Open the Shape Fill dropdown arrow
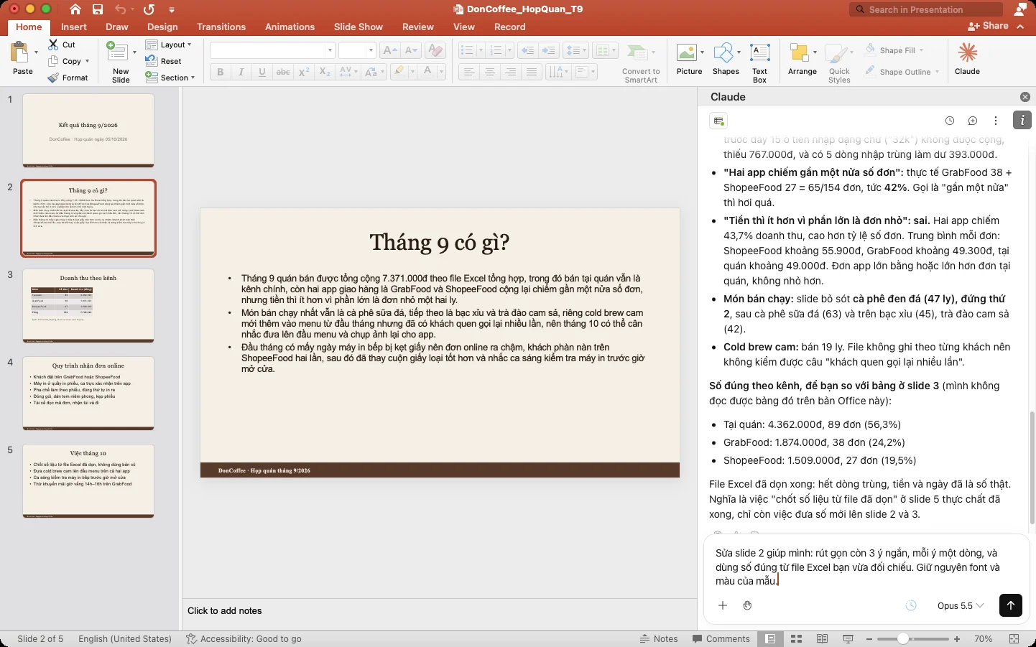The height and width of the screenshot is (647, 1036). [x=921, y=50]
